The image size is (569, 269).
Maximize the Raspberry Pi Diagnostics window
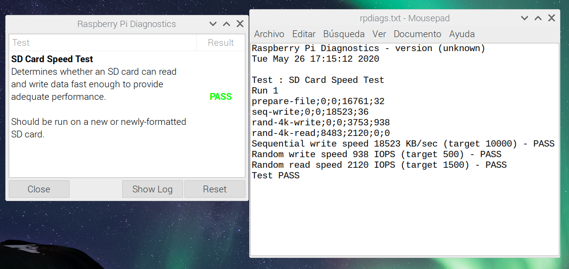pos(227,24)
